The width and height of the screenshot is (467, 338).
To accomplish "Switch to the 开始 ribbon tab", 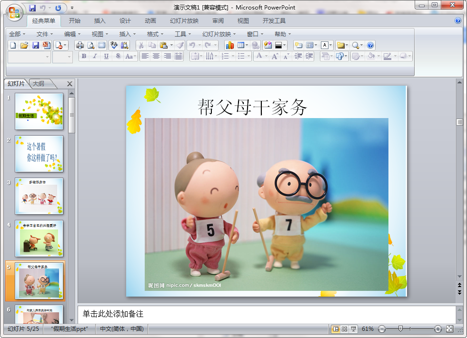I will (74, 21).
